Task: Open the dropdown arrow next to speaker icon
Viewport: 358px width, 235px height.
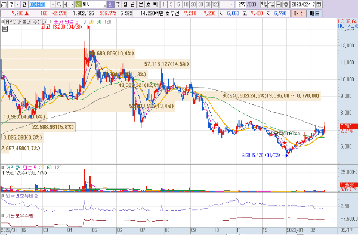Action: 72,4
